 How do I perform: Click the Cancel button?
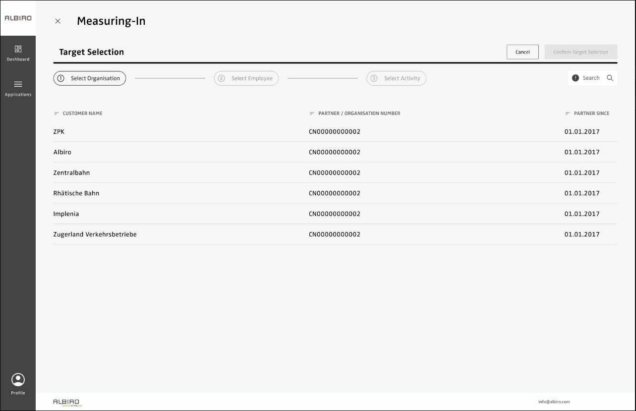click(522, 52)
